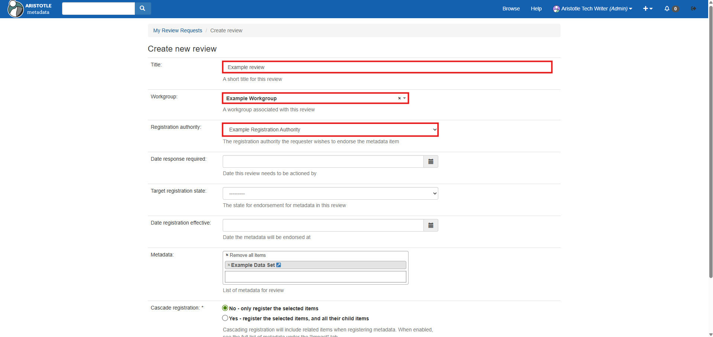Click the page vertical scrollbar

coord(710,148)
